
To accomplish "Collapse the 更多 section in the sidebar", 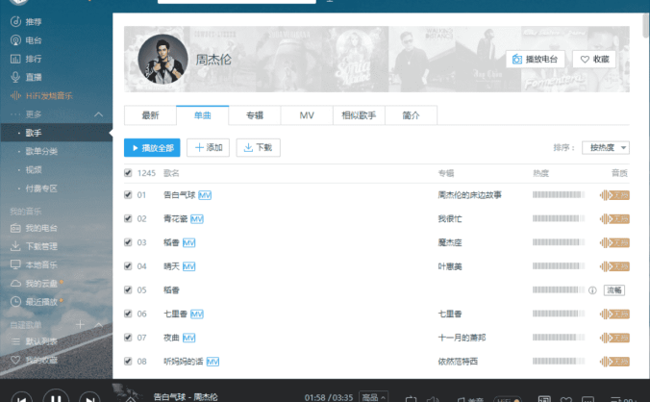I will (99, 114).
